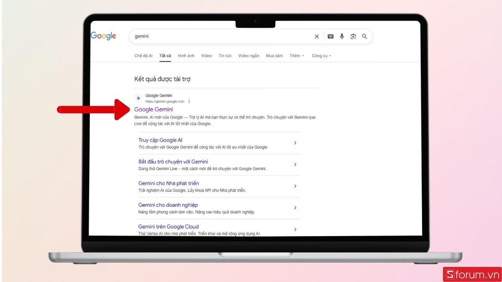Expand the Truy cập Google AI chevron
Image resolution: width=502 pixels, height=282 pixels.
point(295,143)
